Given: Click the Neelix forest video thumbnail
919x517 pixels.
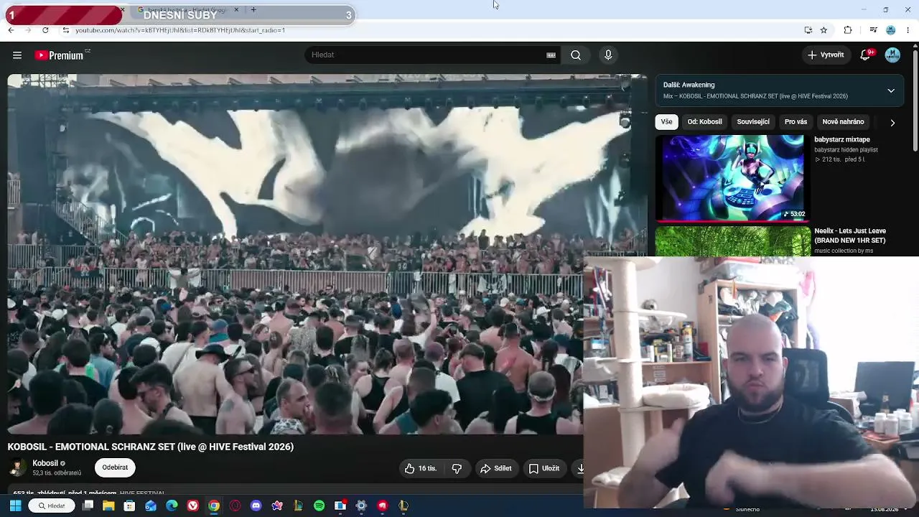Looking at the screenshot, I should coord(732,242).
